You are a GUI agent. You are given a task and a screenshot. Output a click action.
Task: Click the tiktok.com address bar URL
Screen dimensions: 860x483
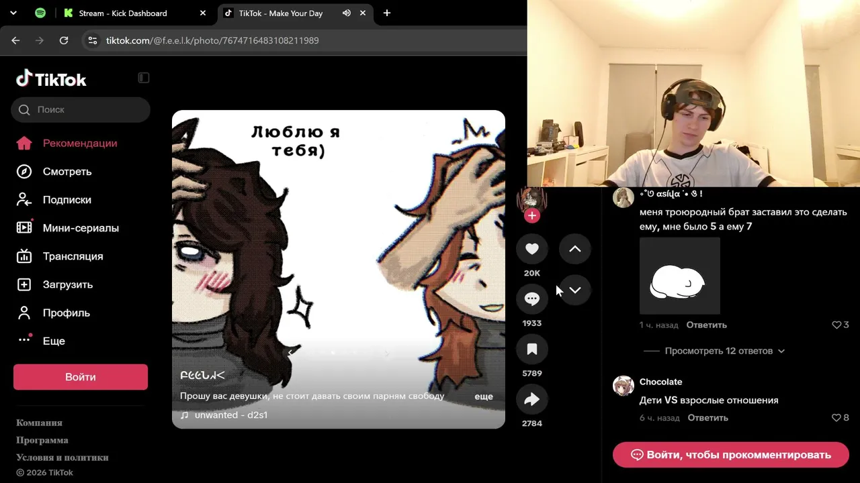click(212, 40)
